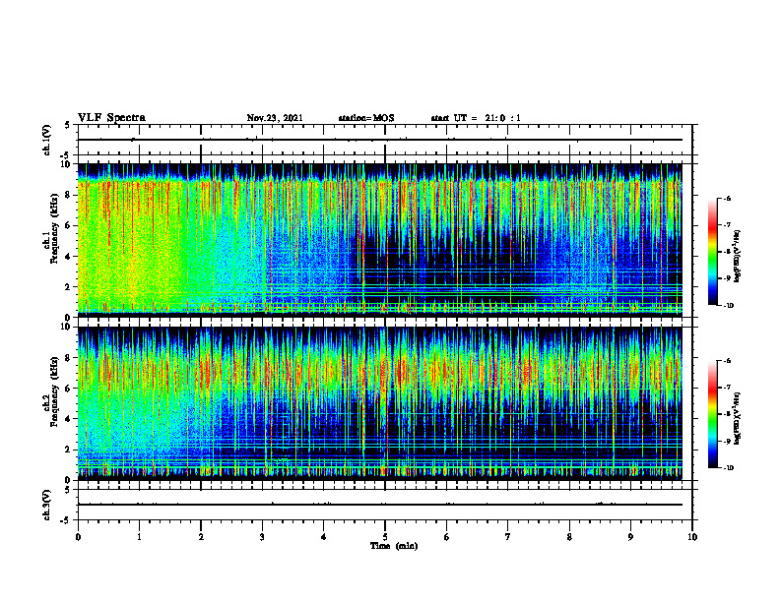Click the "ch.3(V)" waveform axis label

pos(47,505)
